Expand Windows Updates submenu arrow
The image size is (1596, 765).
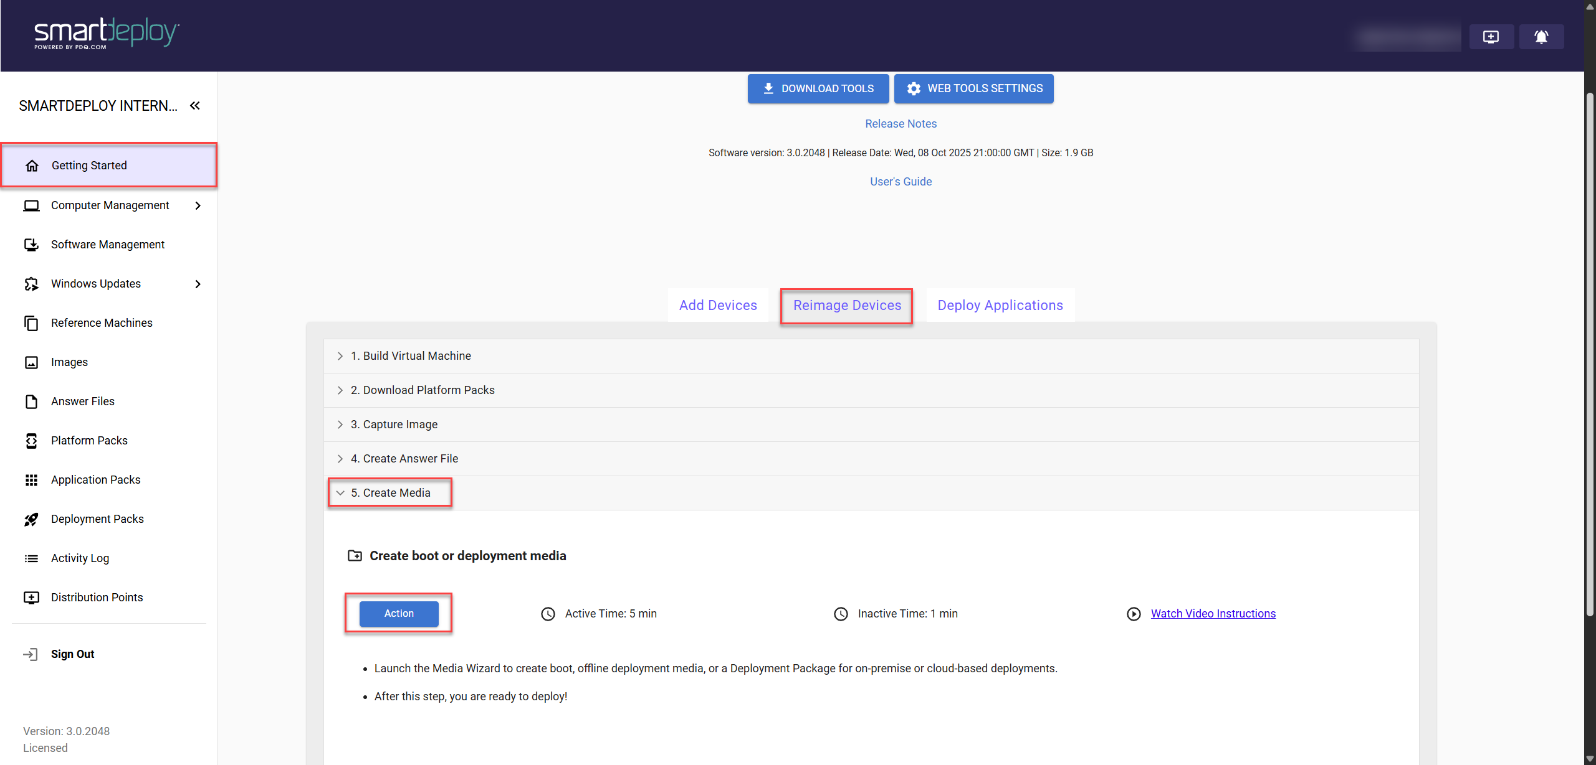[198, 284]
